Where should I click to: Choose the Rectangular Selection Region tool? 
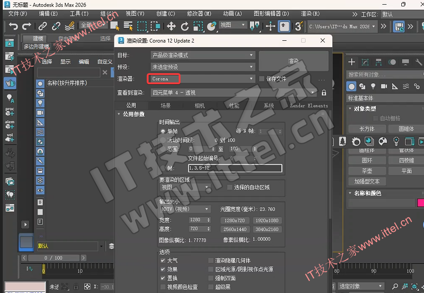[142, 26]
